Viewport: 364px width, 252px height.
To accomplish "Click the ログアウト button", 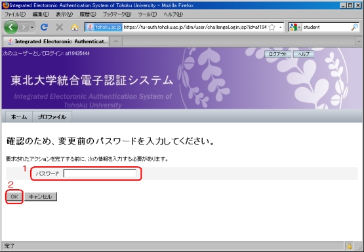I will (278, 54).
